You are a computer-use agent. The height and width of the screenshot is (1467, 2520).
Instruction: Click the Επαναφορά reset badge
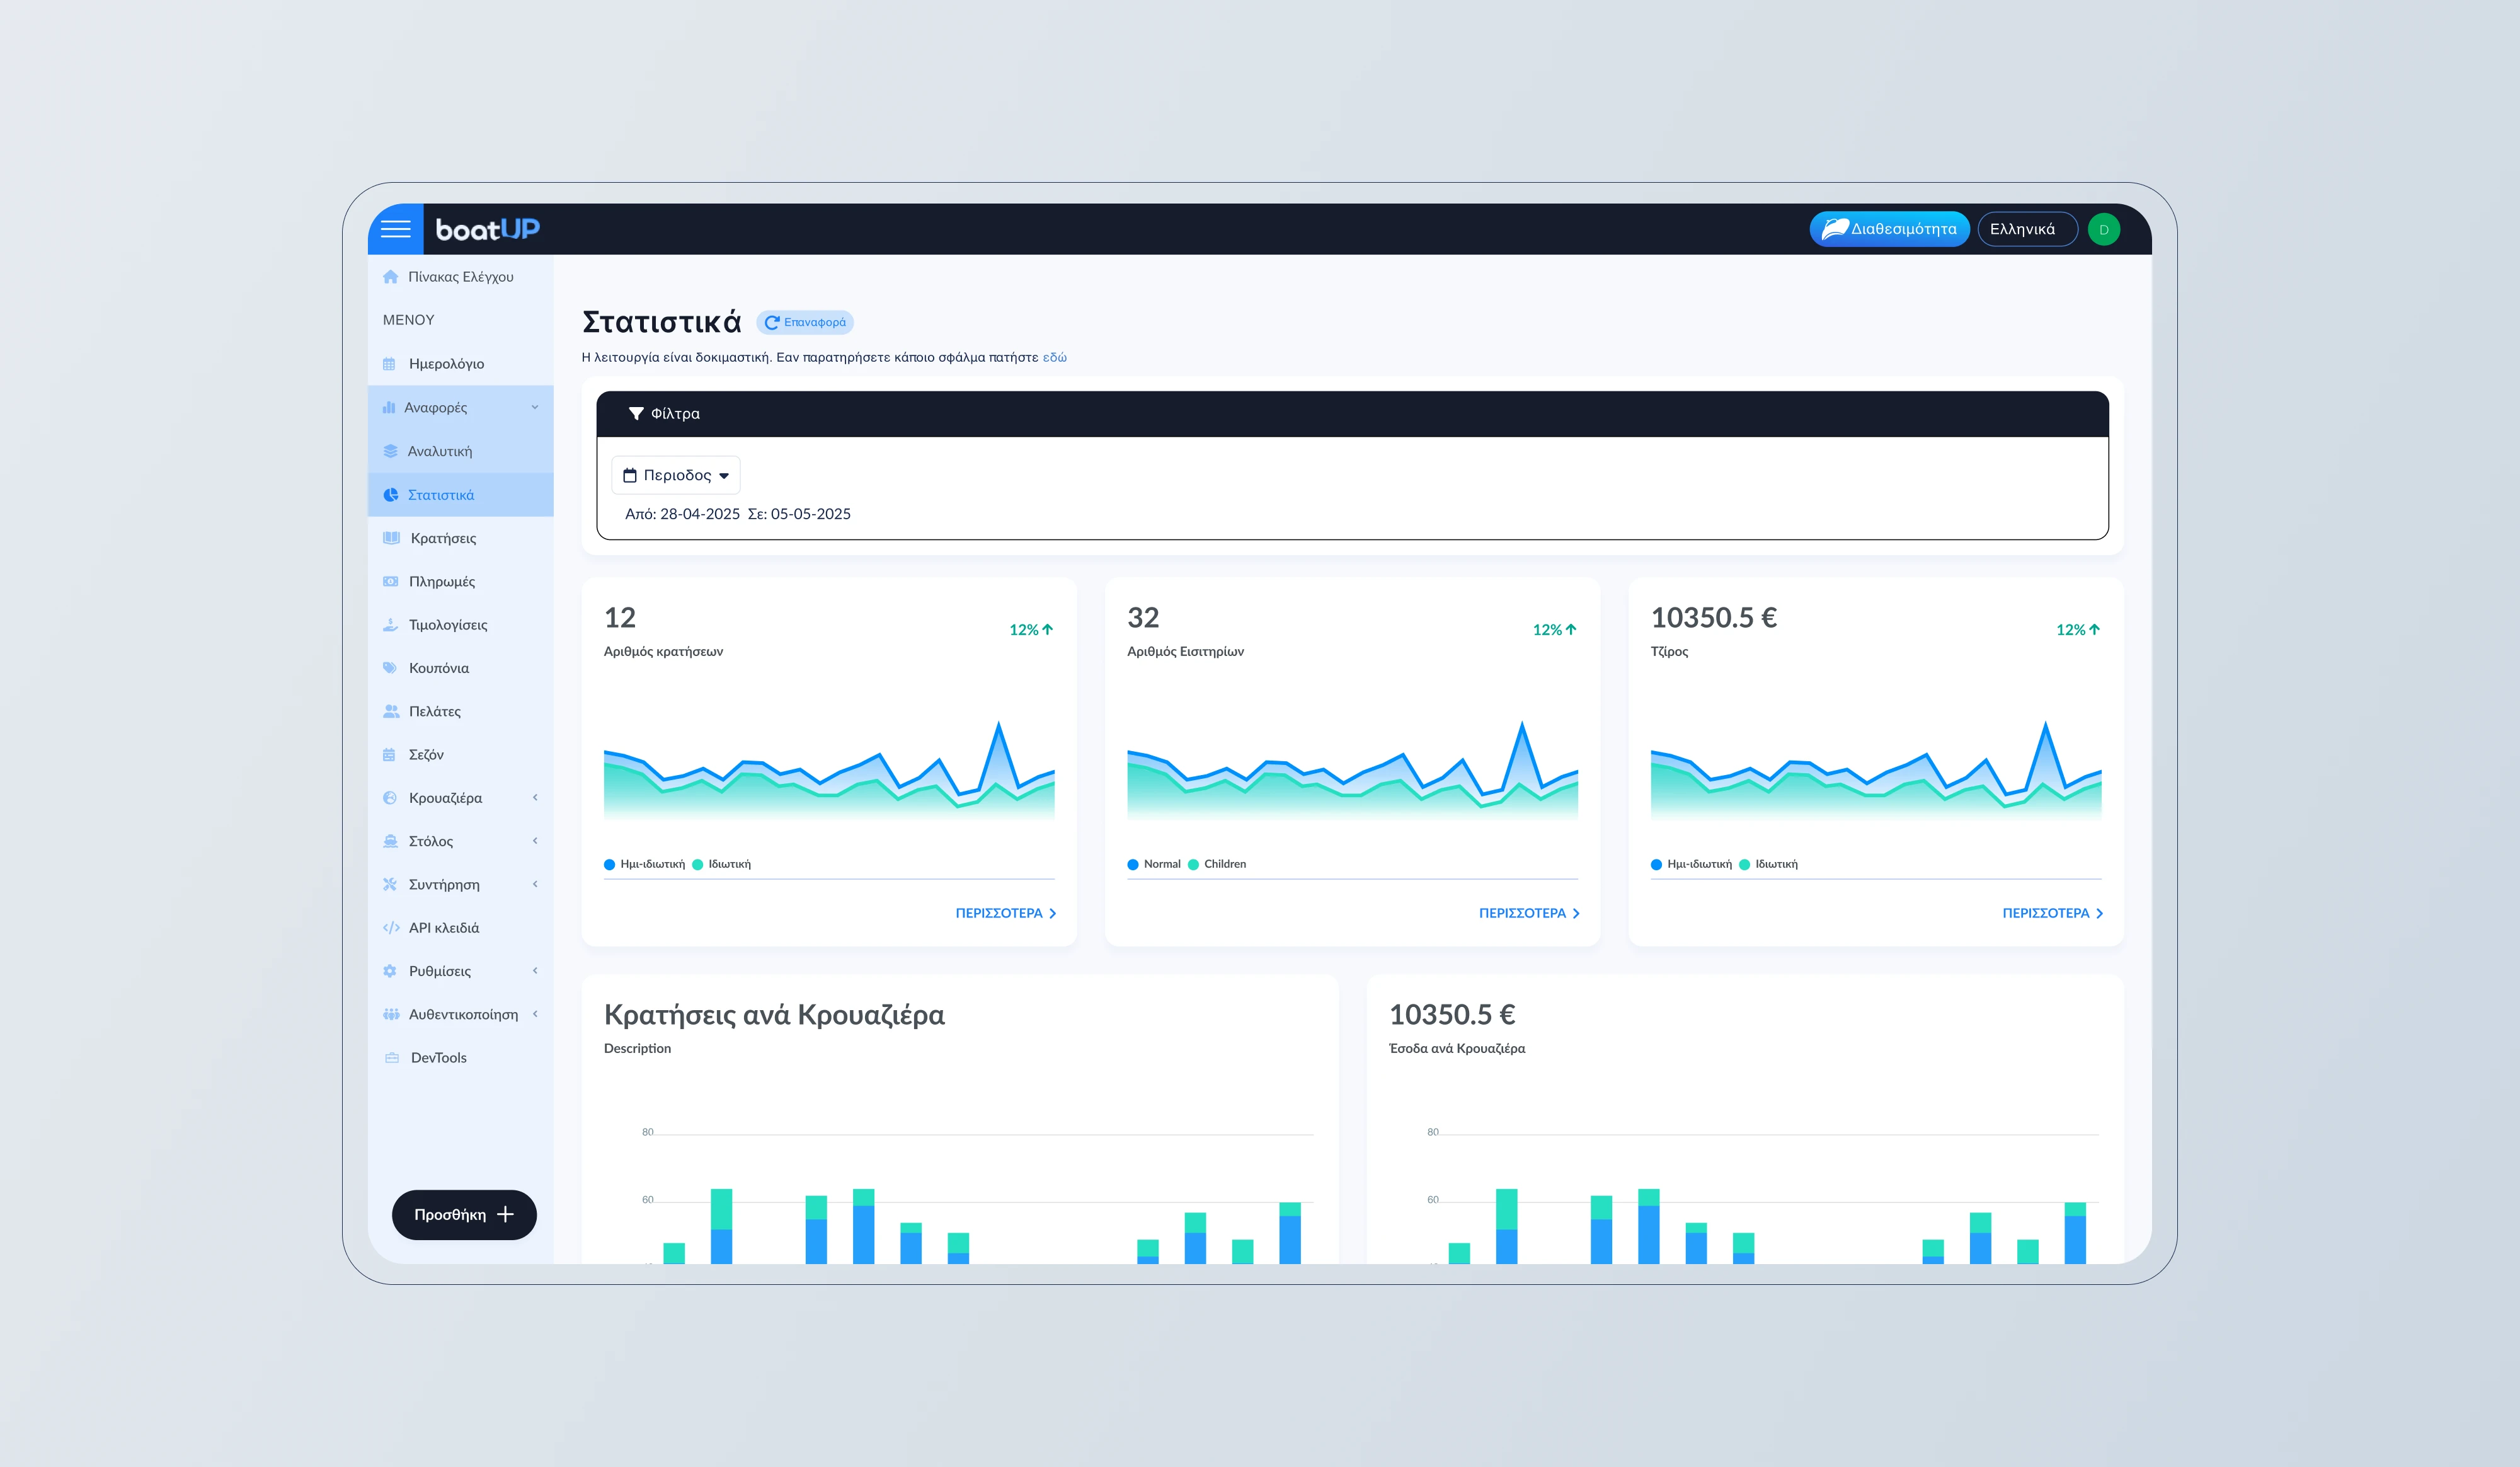[x=805, y=322]
